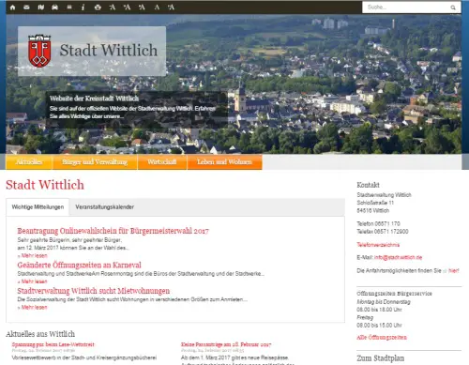Open the Lese-Wettstreit news headline
Image resolution: width=469 pixels, height=365 pixels.
[53, 344]
